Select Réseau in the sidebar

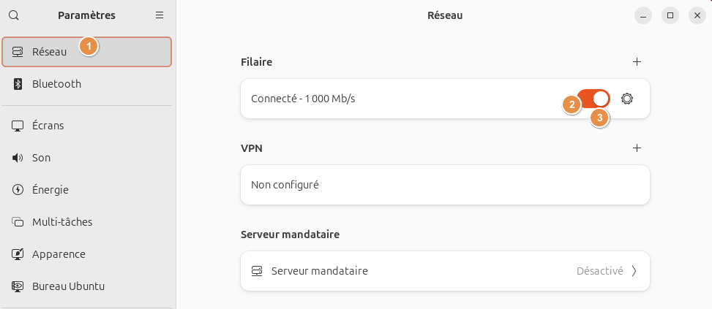coord(50,52)
